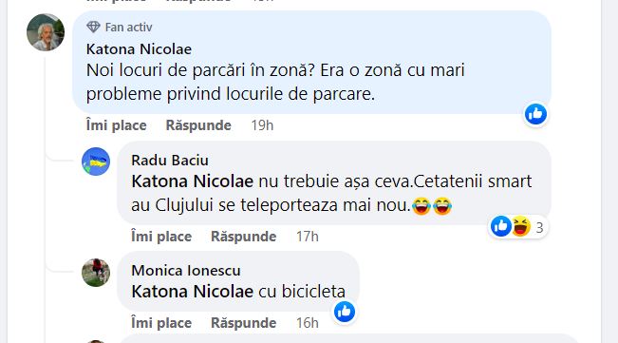The image size is (618, 343).
Task: Click Răspunde under Monica Ionescu's reply
Action: point(244,323)
